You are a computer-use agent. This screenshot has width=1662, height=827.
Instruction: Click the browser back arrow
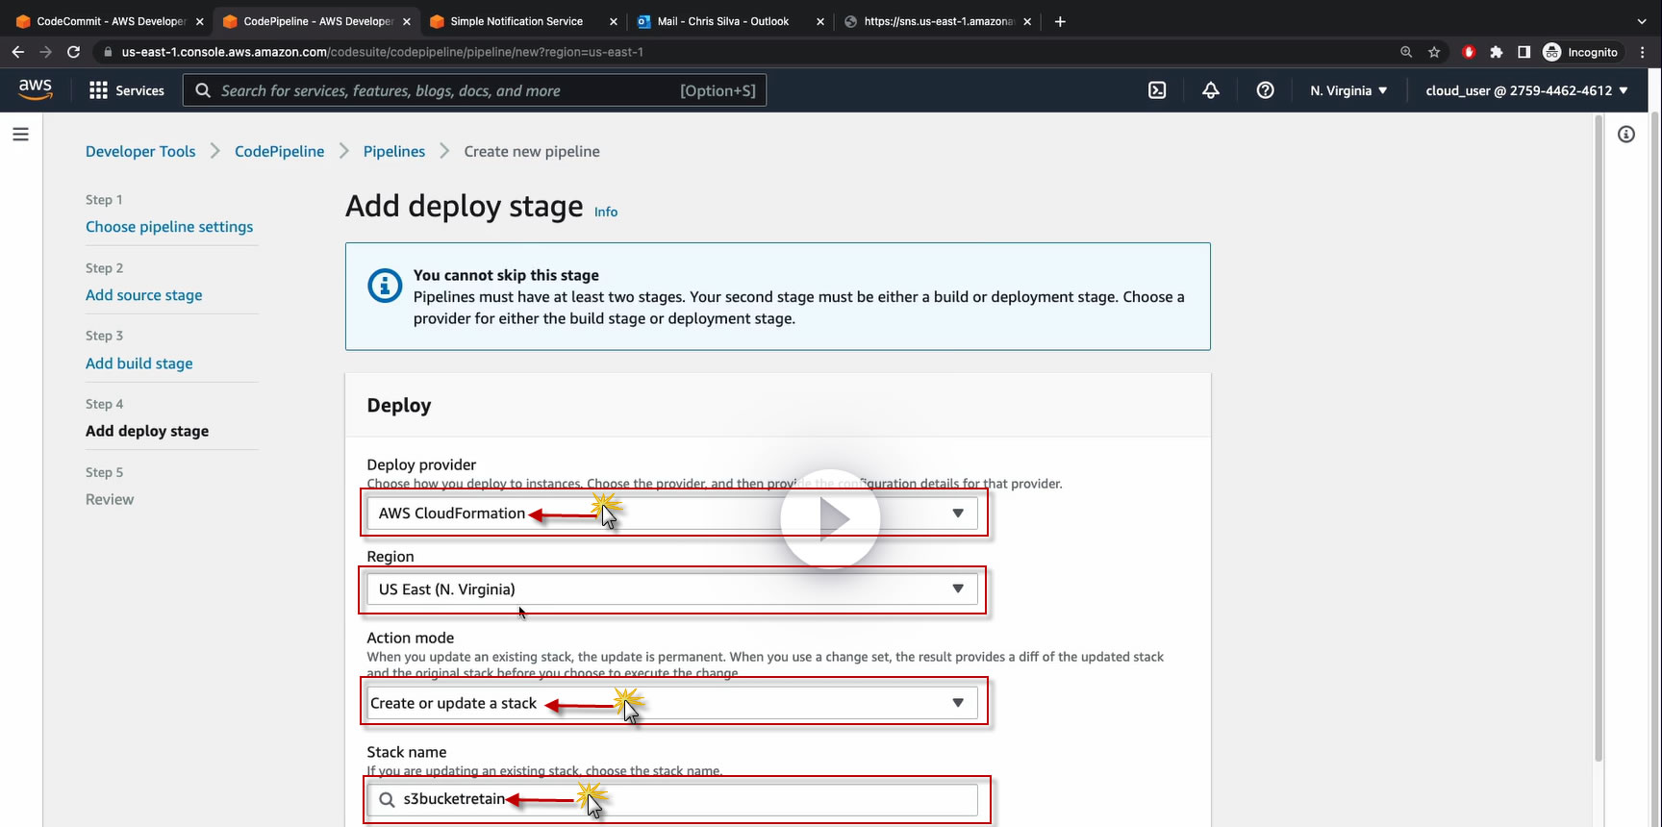(x=17, y=52)
